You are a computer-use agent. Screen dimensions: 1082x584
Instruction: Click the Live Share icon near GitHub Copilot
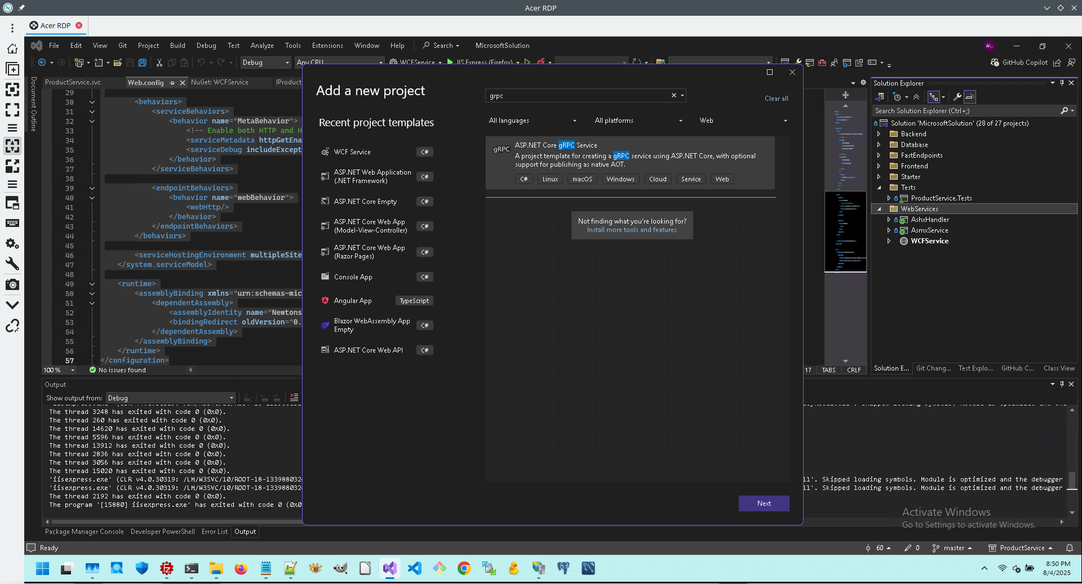pyautogui.click(x=1057, y=63)
